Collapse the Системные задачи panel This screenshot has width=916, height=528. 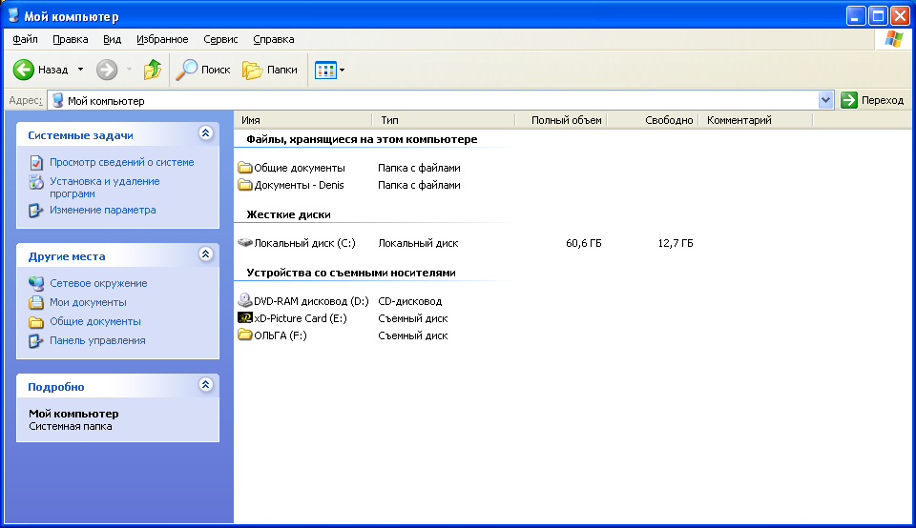[x=205, y=134]
